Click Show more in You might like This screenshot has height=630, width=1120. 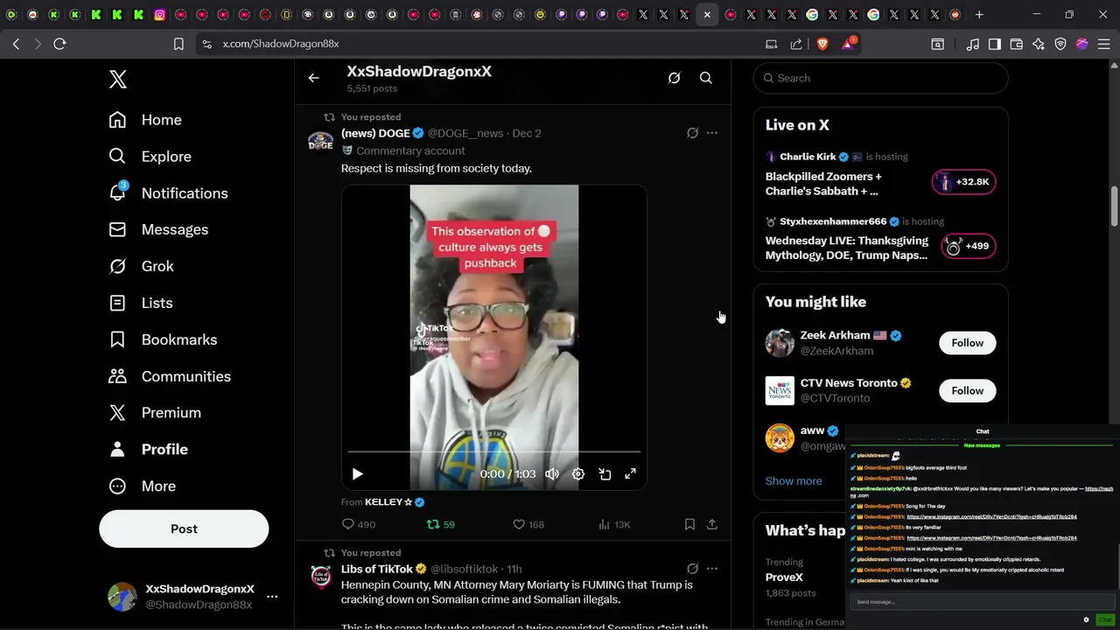pyautogui.click(x=794, y=480)
